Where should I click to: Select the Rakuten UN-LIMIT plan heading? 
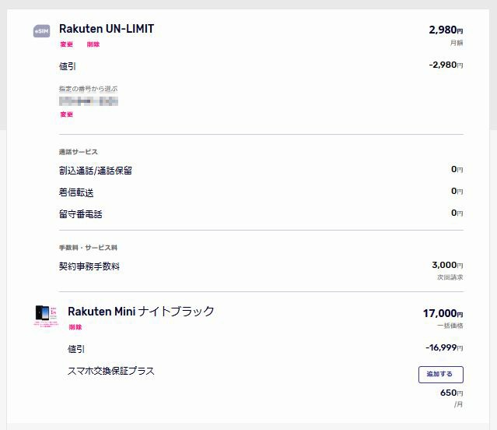point(107,29)
